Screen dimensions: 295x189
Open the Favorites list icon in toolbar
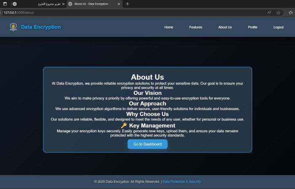290,13
